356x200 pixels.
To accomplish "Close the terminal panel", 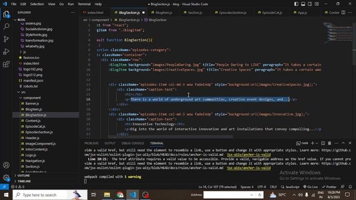I will click(350, 143).
